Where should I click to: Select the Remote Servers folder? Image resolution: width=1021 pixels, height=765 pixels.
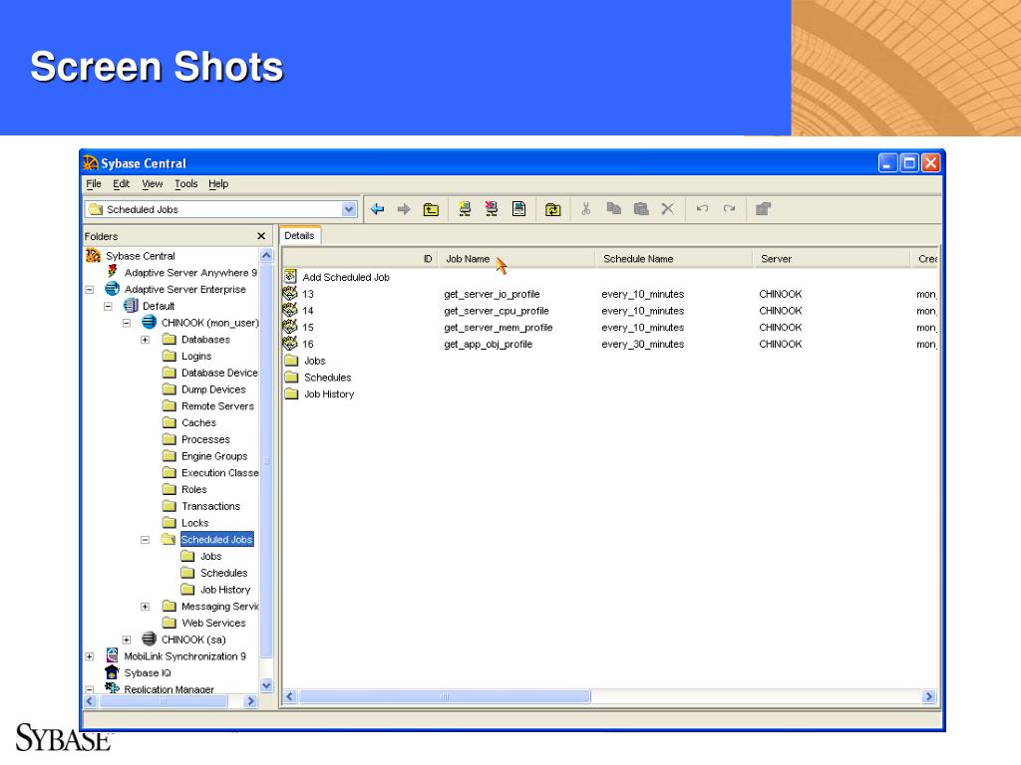pos(217,406)
